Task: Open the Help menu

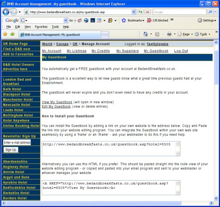Action: click(x=66, y=27)
